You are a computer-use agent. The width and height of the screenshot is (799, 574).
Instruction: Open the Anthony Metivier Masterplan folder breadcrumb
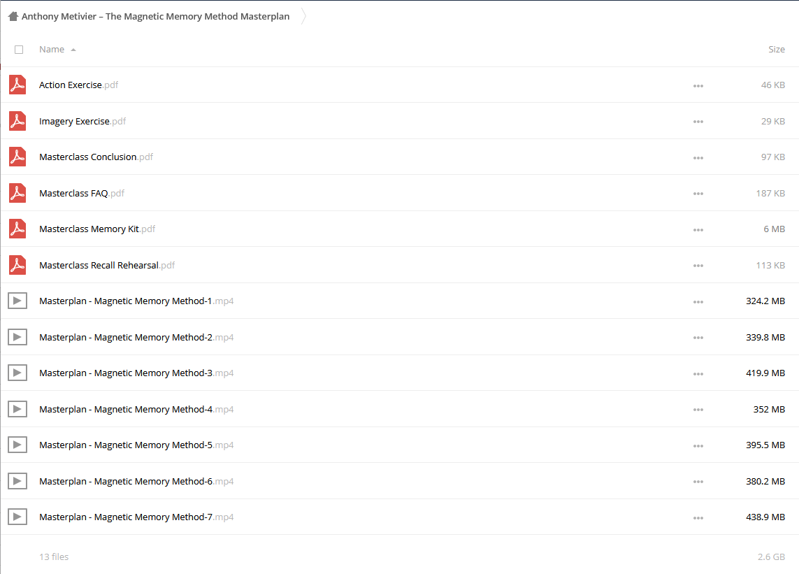(155, 16)
